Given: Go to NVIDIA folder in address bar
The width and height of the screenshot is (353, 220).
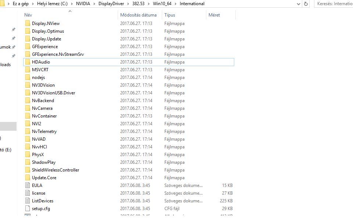Looking at the screenshot, I should 83,4.
